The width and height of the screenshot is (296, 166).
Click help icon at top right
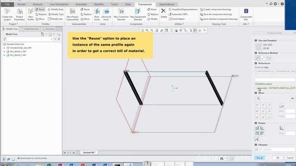pyautogui.click(x=282, y=4)
